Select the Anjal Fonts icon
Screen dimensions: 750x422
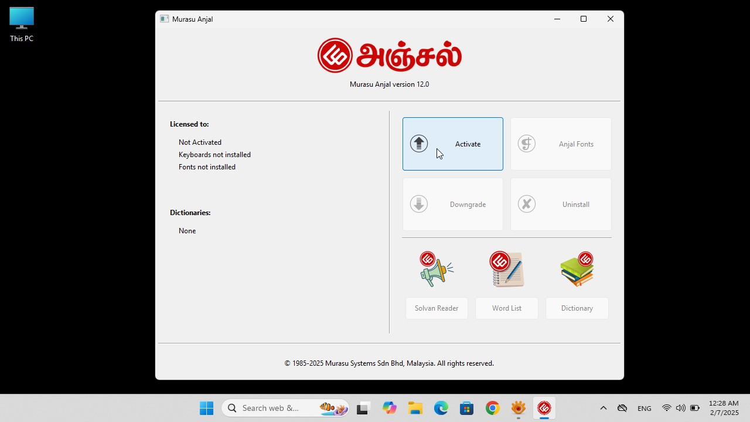click(526, 143)
